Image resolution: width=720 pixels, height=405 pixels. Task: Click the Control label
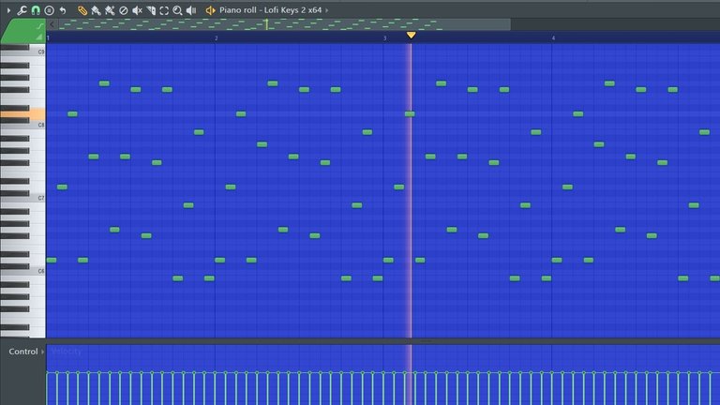(x=22, y=352)
